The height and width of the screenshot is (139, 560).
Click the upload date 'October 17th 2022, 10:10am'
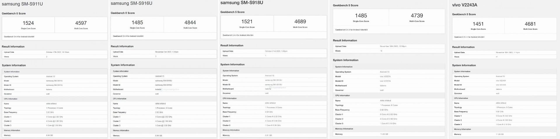coord(57,52)
